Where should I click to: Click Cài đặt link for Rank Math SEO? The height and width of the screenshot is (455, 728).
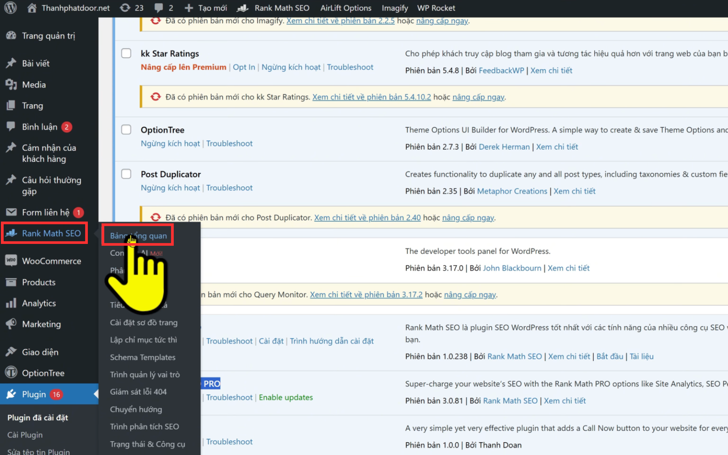(271, 341)
